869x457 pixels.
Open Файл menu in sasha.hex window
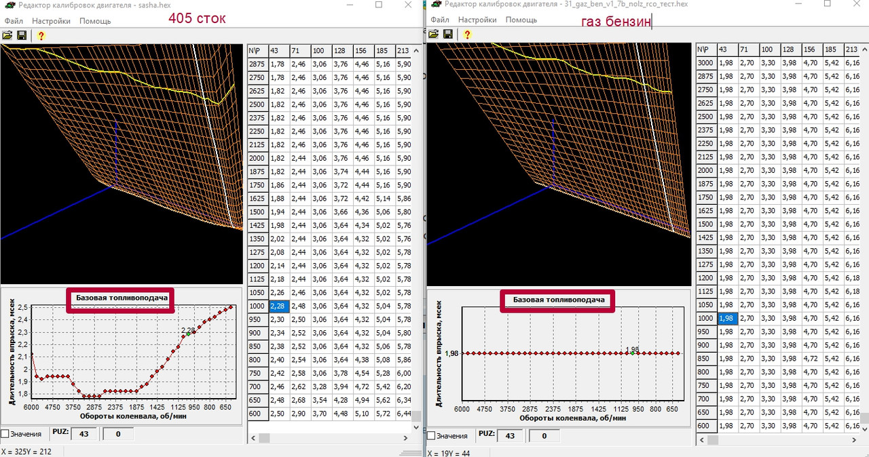[x=14, y=21]
